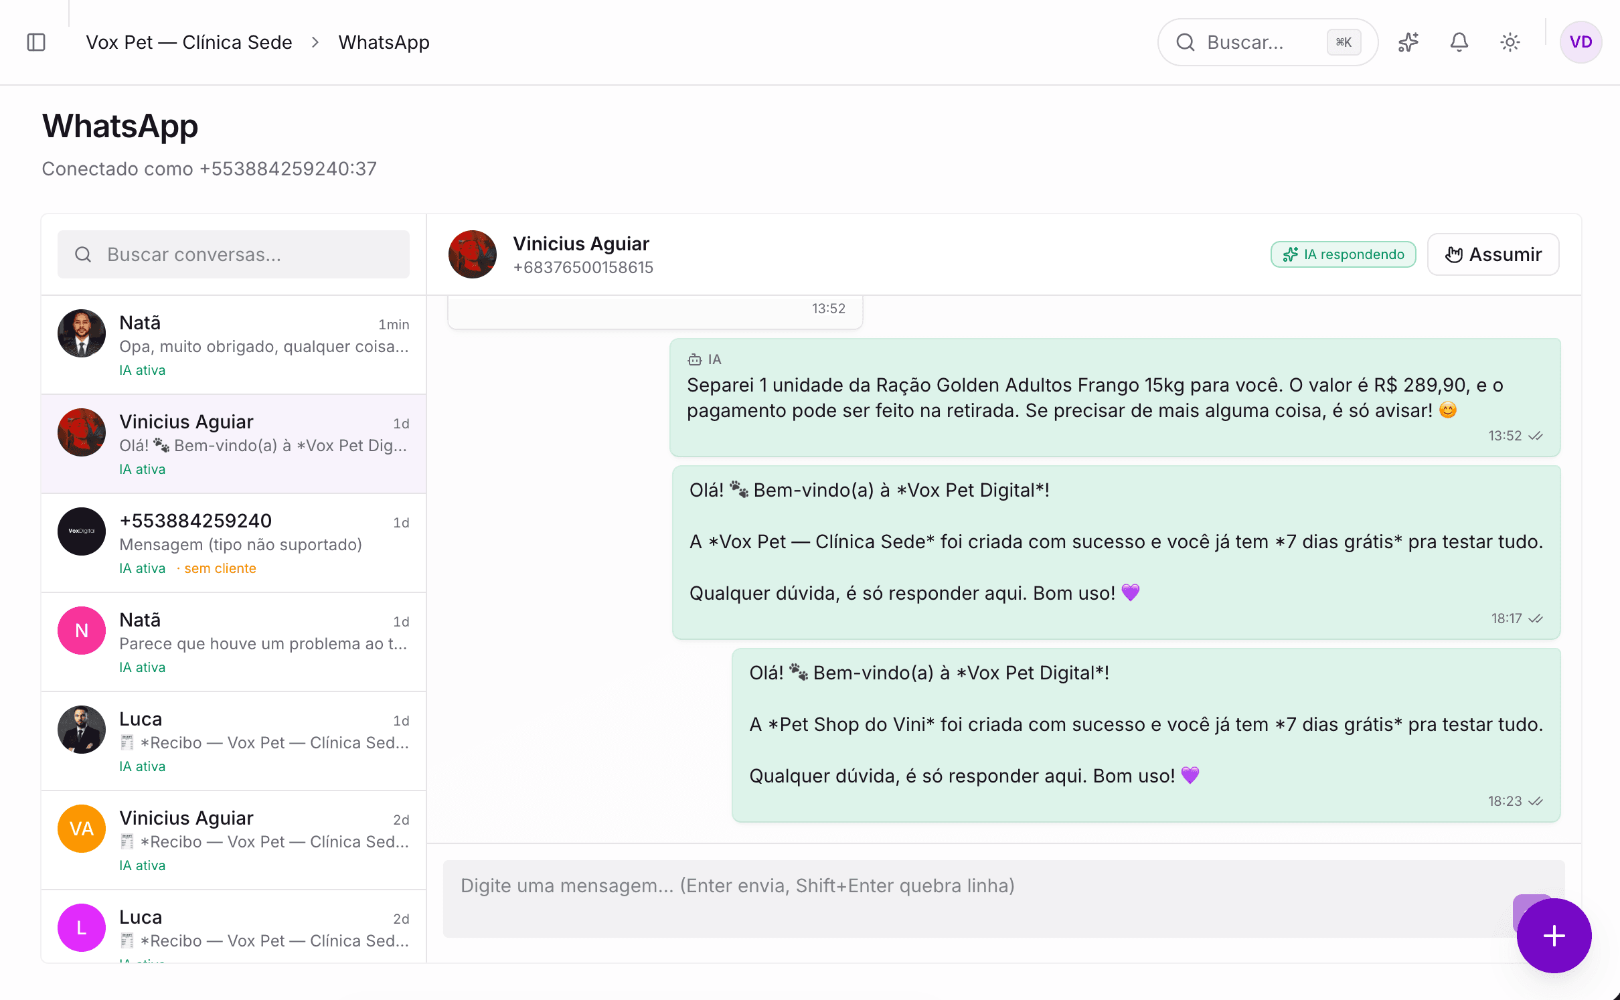The height and width of the screenshot is (1000, 1620).
Task: Select Vinicius Aguiar conversation from 1d
Action: [x=234, y=444]
